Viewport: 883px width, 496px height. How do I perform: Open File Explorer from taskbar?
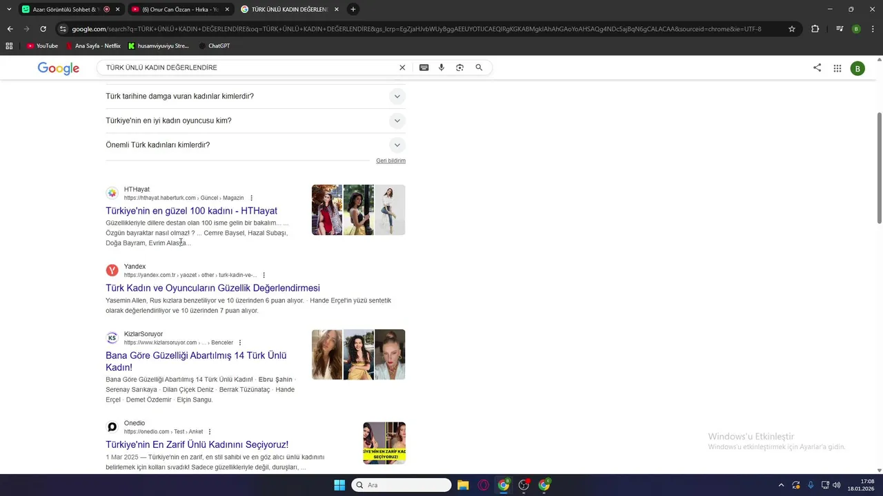coord(463,485)
